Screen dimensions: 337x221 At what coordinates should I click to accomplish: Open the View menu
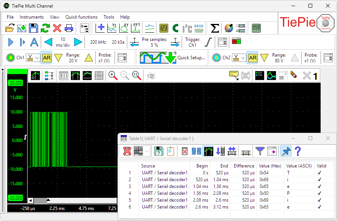(x=54, y=17)
